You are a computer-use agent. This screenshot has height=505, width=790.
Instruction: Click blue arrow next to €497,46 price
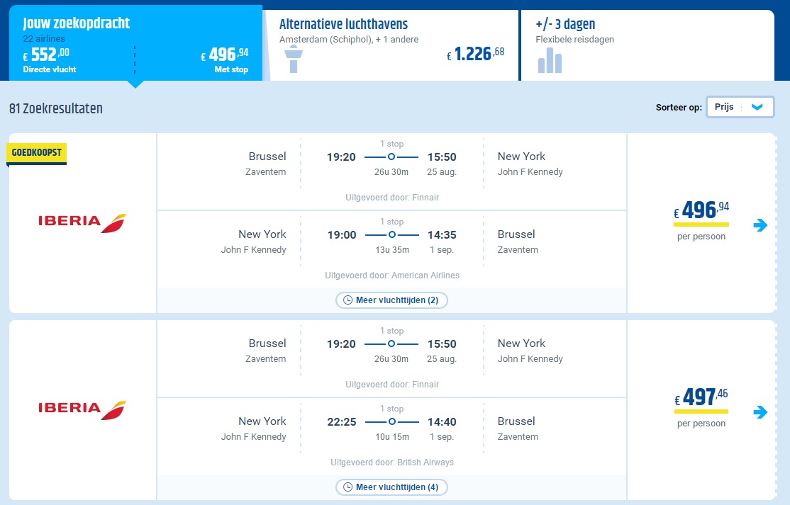[760, 412]
